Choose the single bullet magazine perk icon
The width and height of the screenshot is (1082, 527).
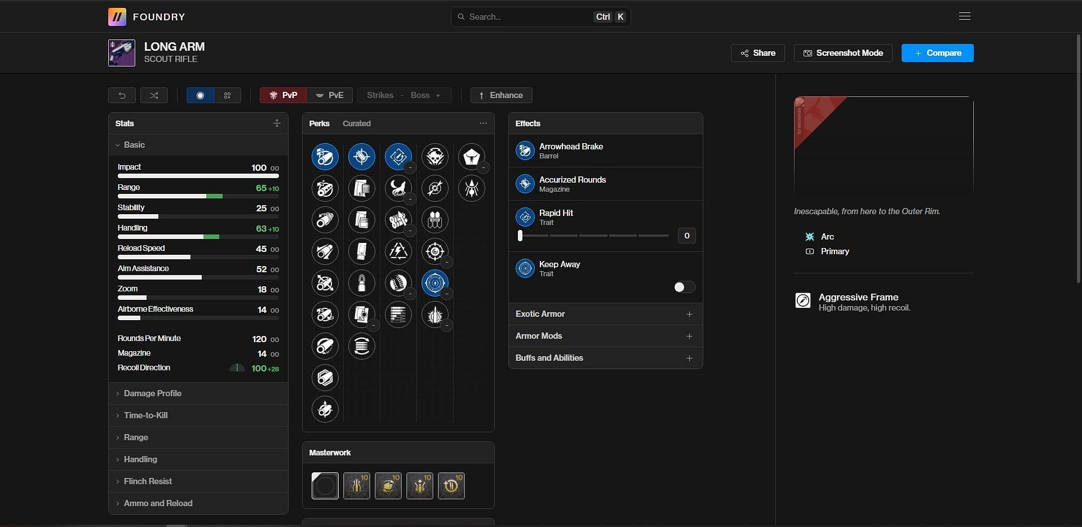[362, 283]
